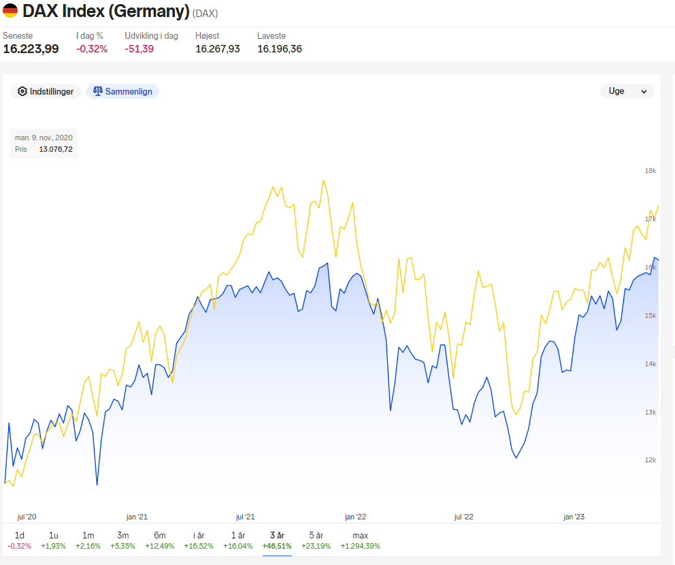Click the jul '21 x-axis label
Viewport: 675px width, 565px height.
pyautogui.click(x=246, y=517)
